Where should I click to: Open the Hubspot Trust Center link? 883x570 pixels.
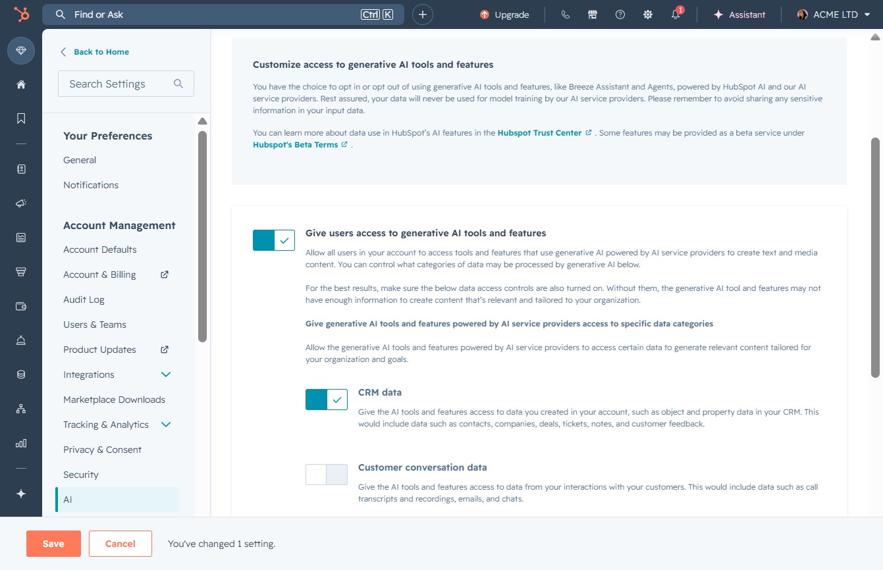(539, 133)
